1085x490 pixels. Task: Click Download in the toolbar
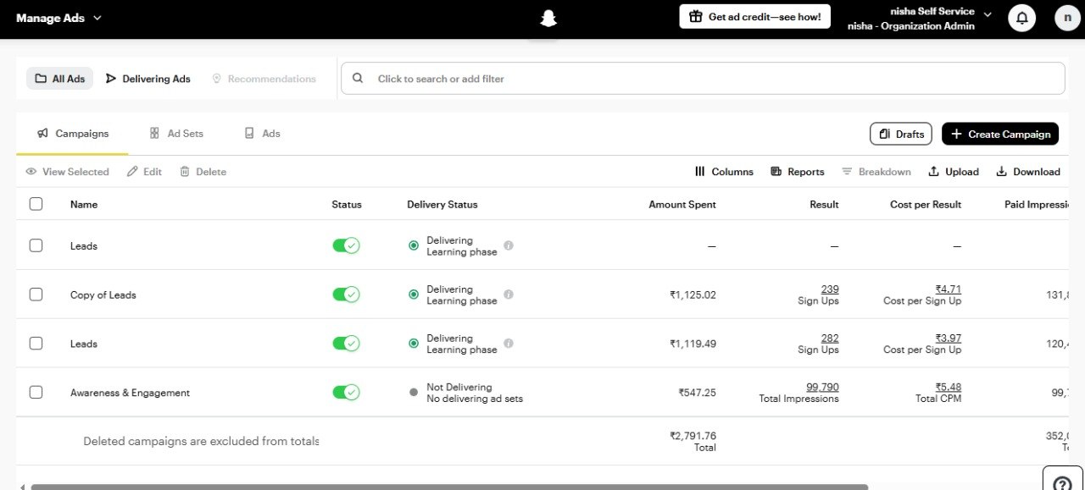coord(1028,172)
